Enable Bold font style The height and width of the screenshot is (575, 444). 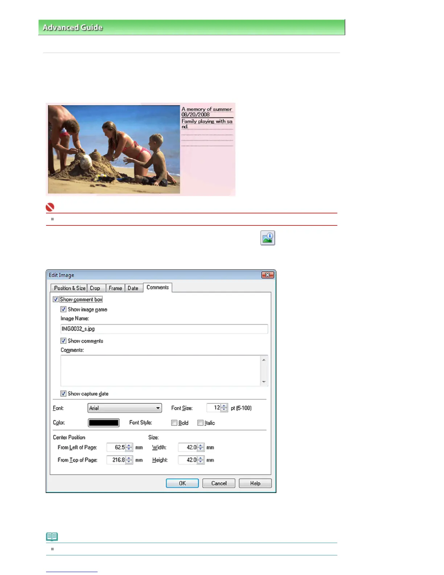(x=174, y=423)
